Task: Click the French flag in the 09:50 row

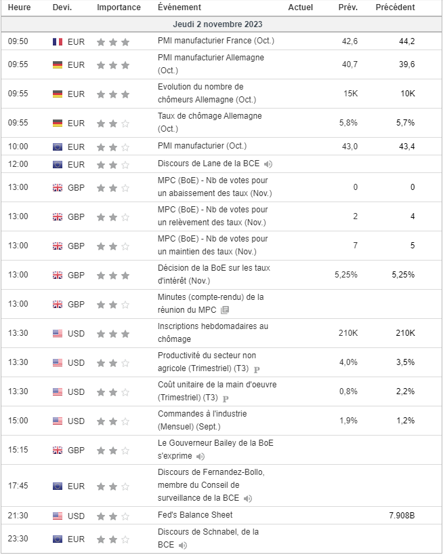Action: (58, 41)
